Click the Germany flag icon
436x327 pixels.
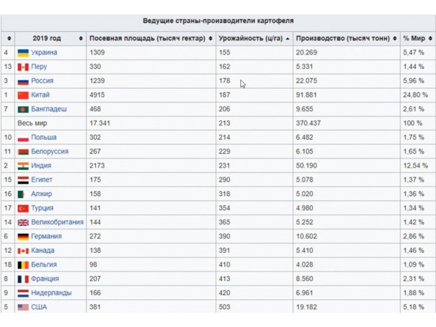point(23,237)
